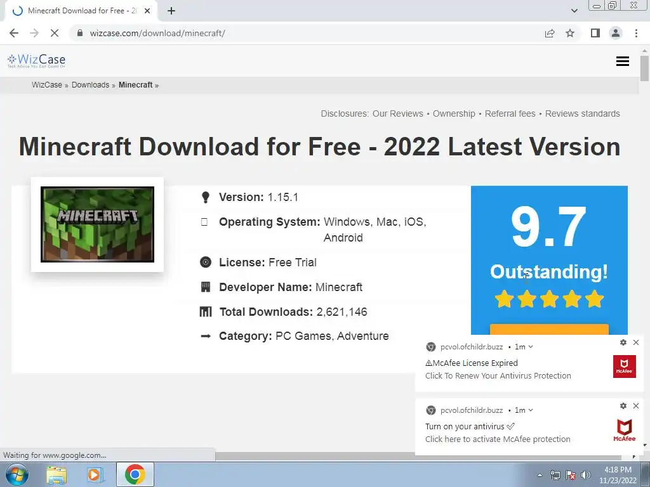Bookmark this page with the star
650x487 pixels.
[x=570, y=33]
